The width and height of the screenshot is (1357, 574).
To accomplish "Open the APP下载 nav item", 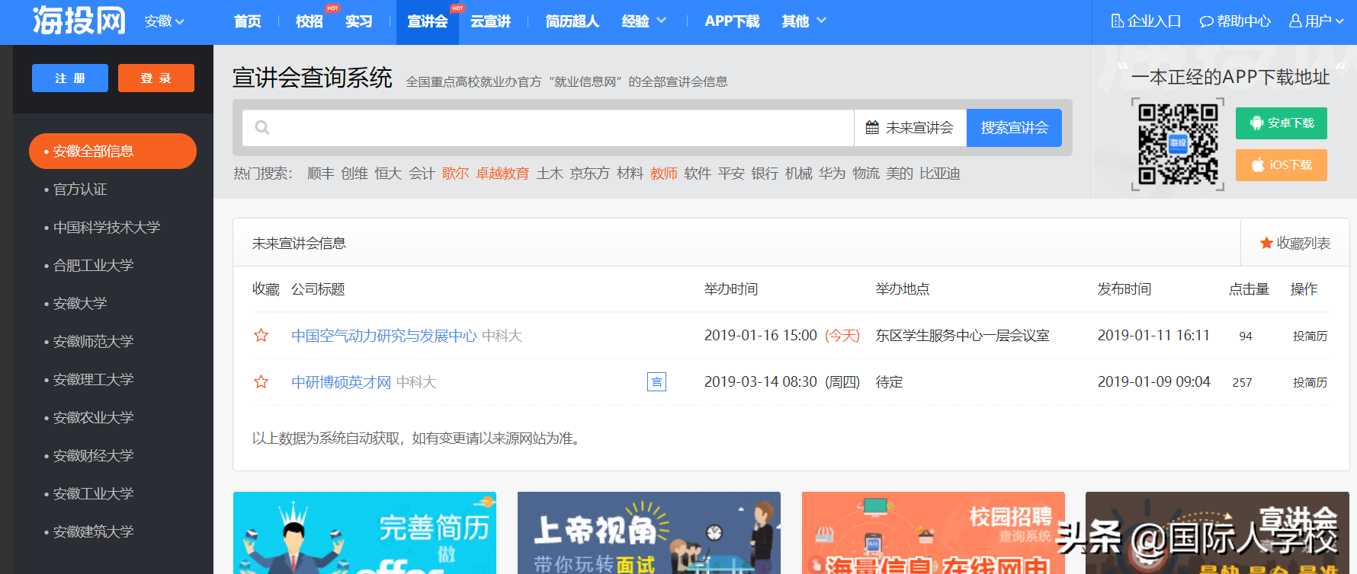I will 732,21.
